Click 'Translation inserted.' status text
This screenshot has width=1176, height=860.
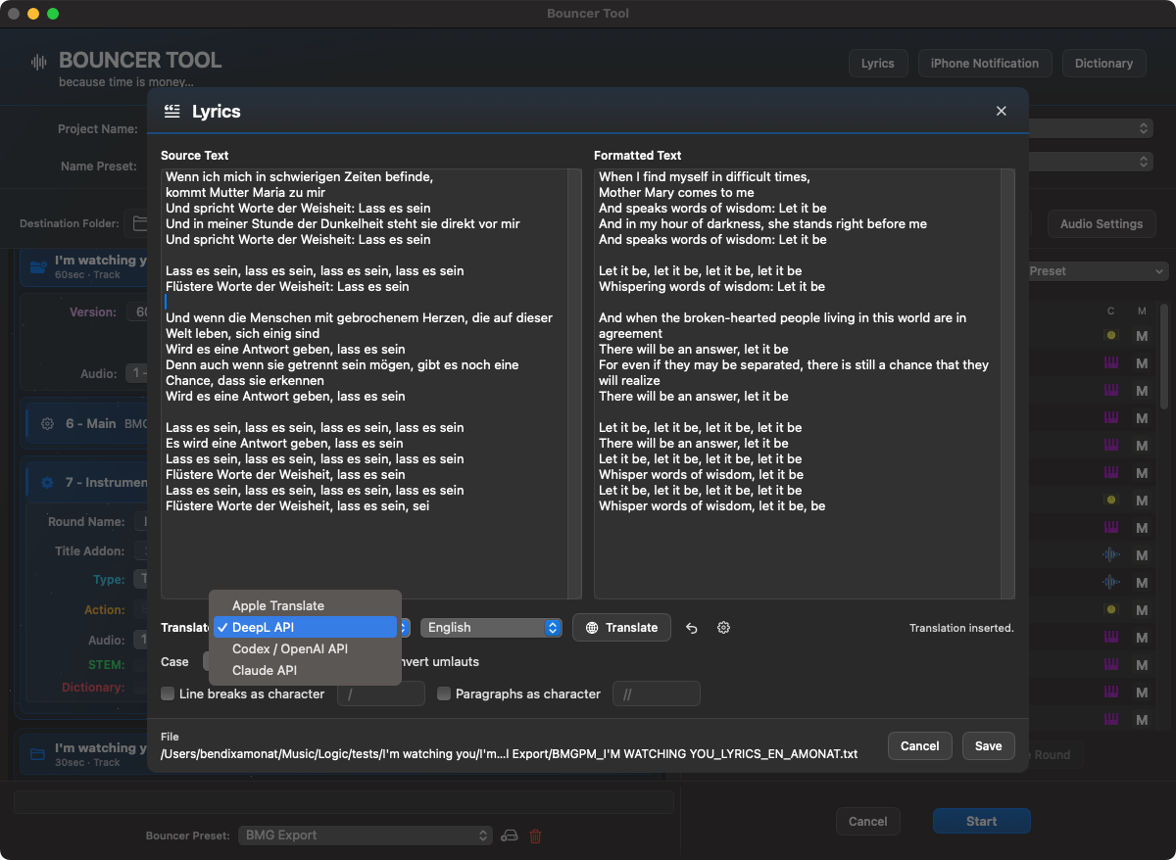tap(961, 628)
